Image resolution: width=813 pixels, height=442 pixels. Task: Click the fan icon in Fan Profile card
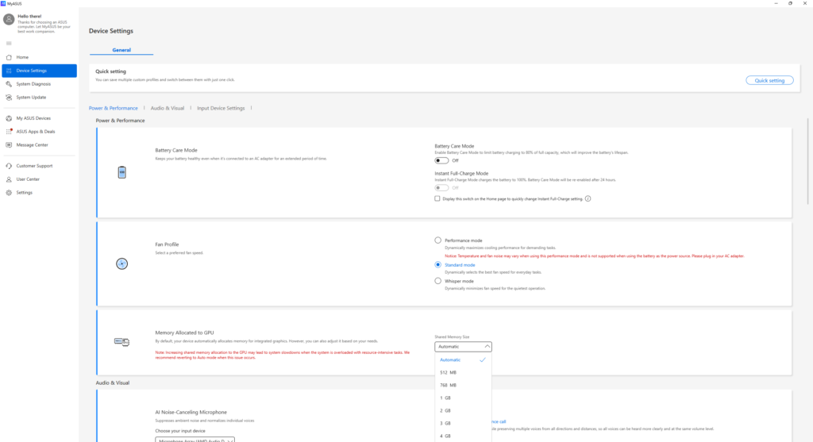[121, 263]
